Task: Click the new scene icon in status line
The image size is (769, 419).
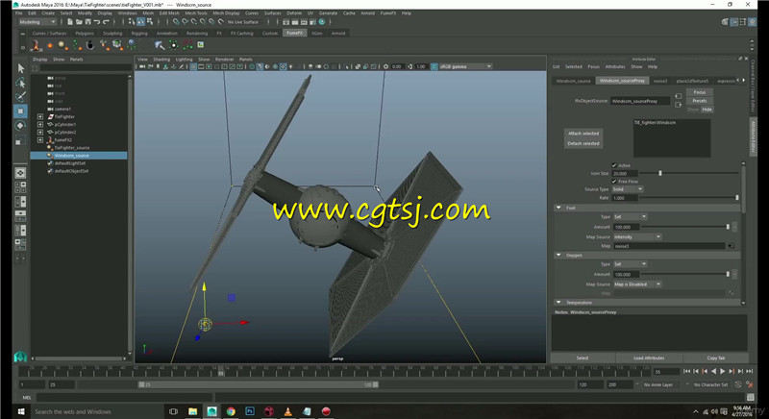Action: (70, 22)
